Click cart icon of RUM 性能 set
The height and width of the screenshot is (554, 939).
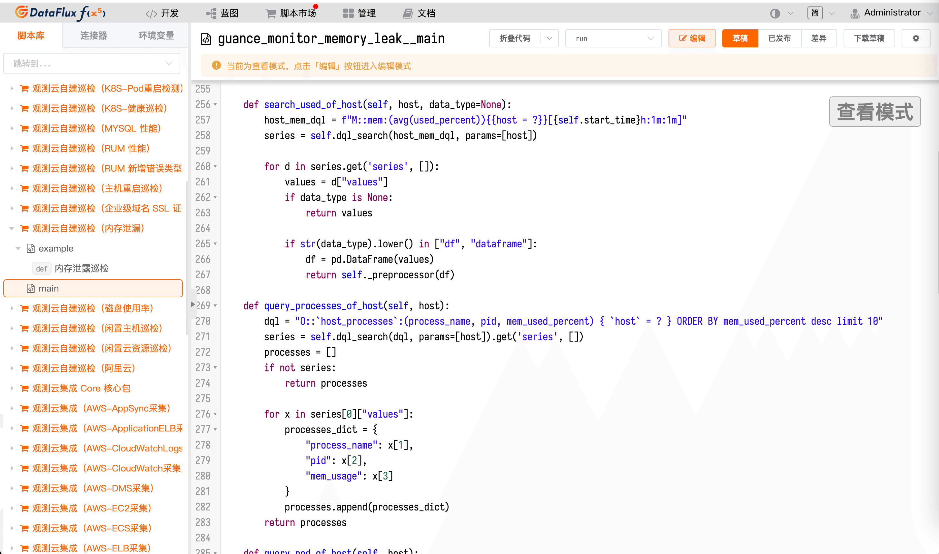25,149
